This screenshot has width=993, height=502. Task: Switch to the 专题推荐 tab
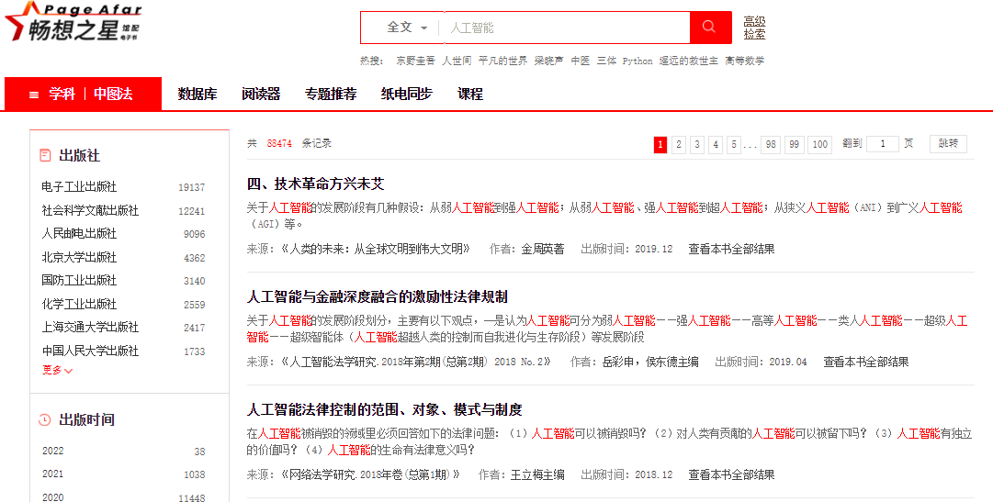click(x=331, y=95)
